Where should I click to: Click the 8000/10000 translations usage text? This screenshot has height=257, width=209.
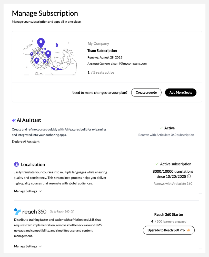pos(173,171)
